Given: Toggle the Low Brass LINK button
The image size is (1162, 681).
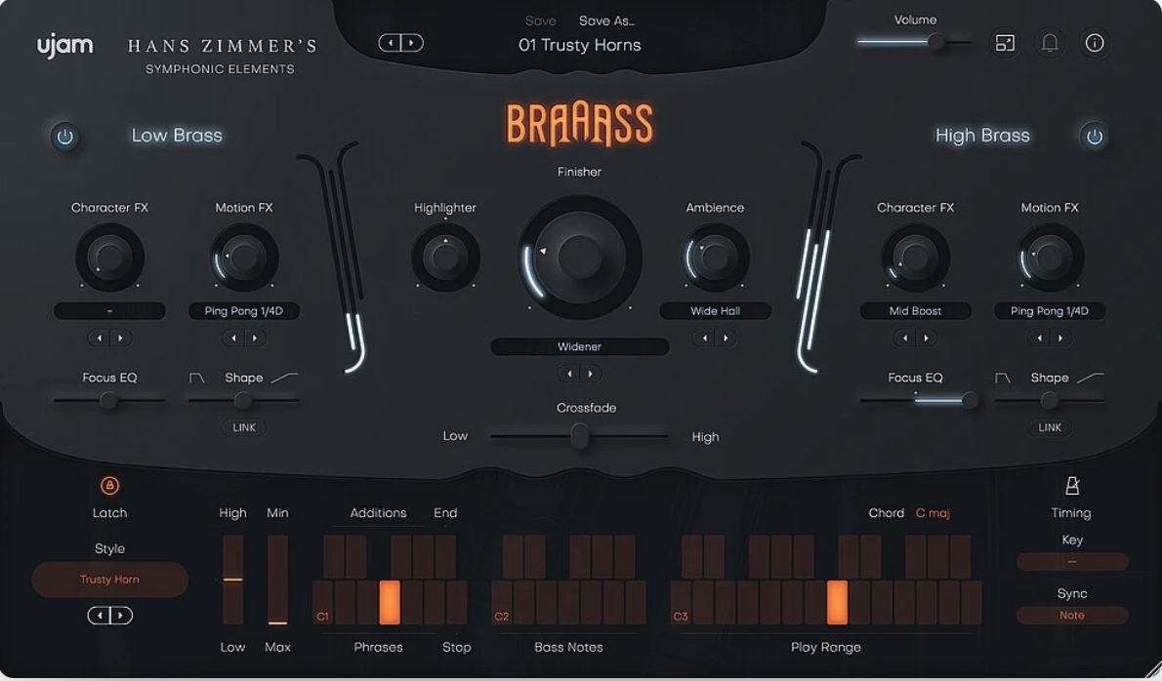Looking at the screenshot, I should 244,427.
